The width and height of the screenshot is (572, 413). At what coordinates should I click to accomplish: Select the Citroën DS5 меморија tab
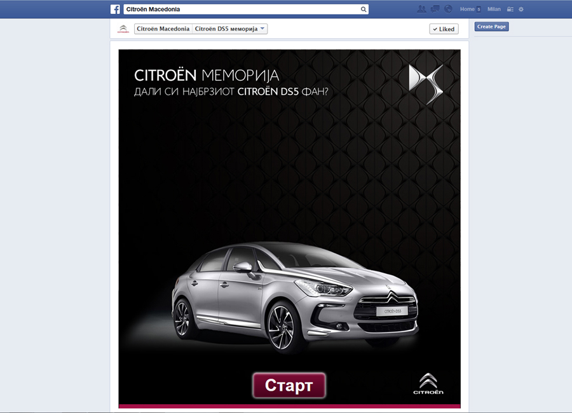(226, 29)
